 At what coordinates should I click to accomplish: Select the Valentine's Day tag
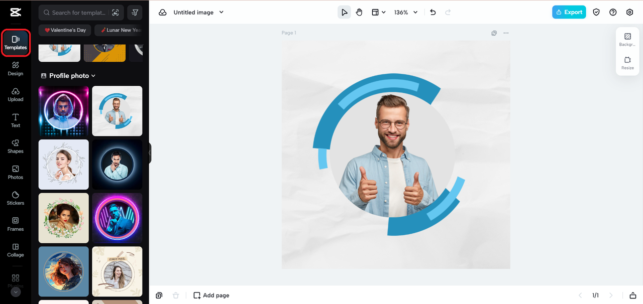[65, 30]
